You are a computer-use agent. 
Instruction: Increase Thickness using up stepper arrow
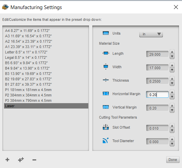click(172, 79)
